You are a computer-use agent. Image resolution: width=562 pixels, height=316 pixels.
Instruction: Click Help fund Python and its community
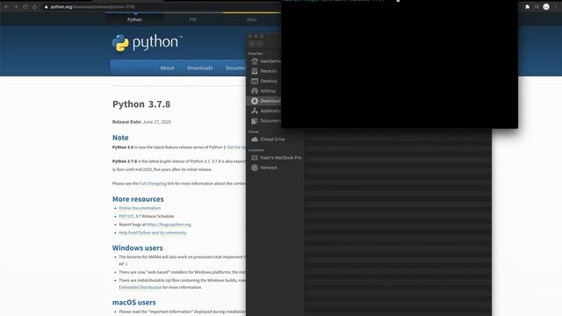coord(152,233)
